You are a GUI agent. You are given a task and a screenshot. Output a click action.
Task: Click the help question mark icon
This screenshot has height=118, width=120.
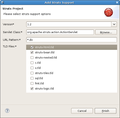coord(7,111)
